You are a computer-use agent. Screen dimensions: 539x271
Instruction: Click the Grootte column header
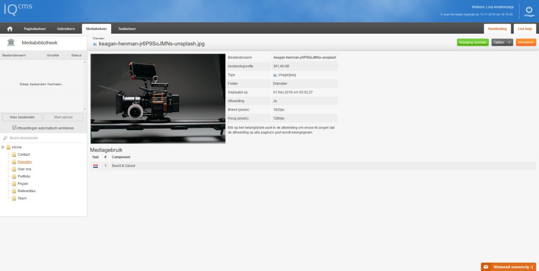pyautogui.click(x=53, y=55)
